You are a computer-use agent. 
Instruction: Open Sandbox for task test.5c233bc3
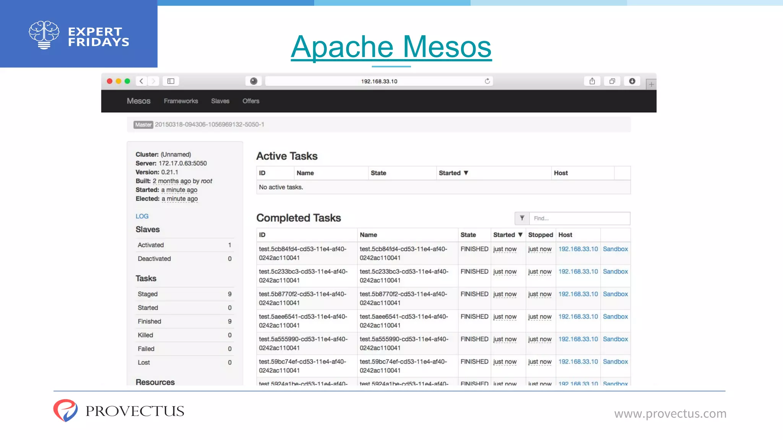(616, 272)
